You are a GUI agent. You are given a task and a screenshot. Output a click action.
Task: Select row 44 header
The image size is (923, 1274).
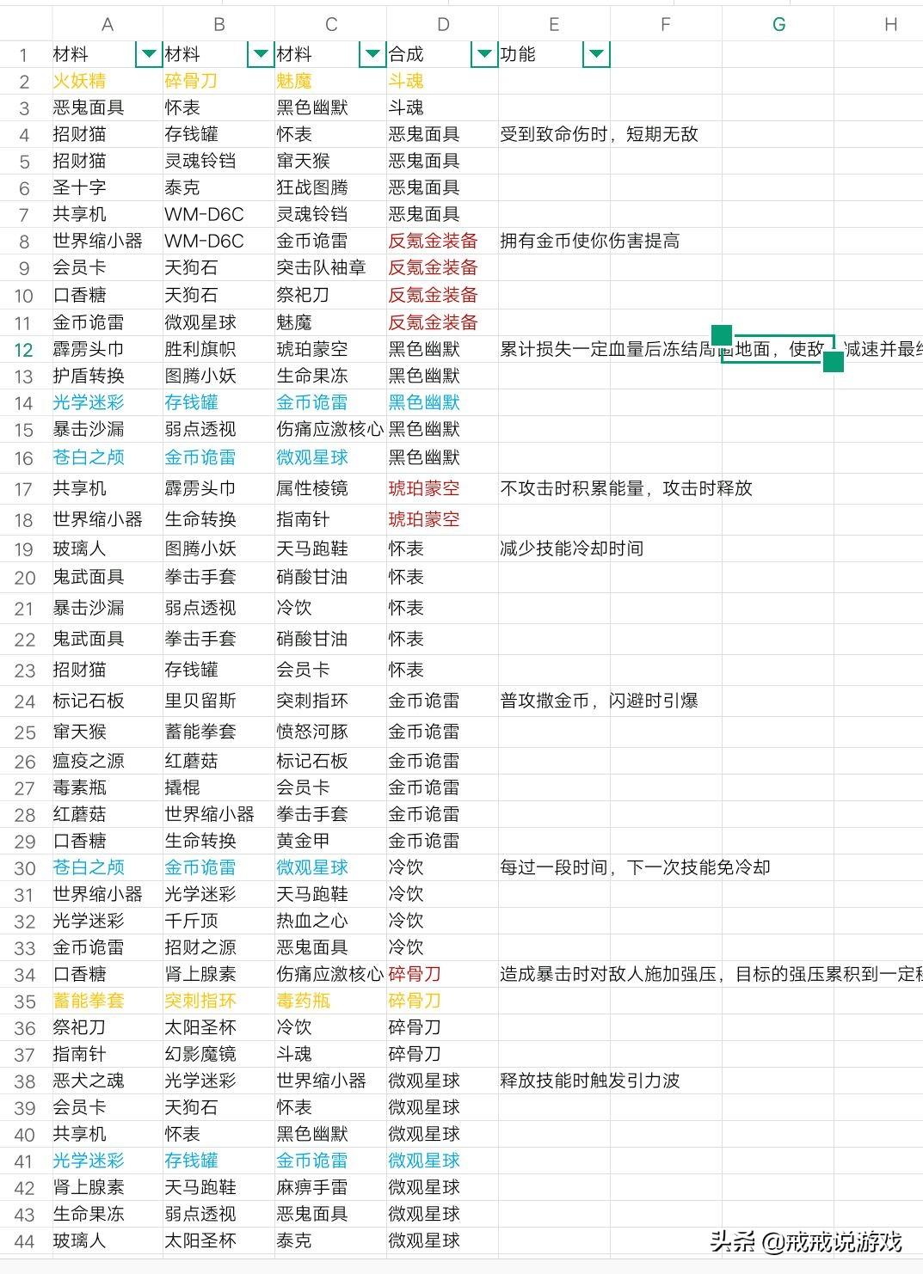[24, 1241]
